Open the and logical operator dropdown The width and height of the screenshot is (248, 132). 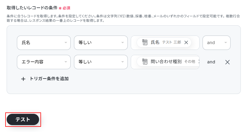tap(216, 43)
